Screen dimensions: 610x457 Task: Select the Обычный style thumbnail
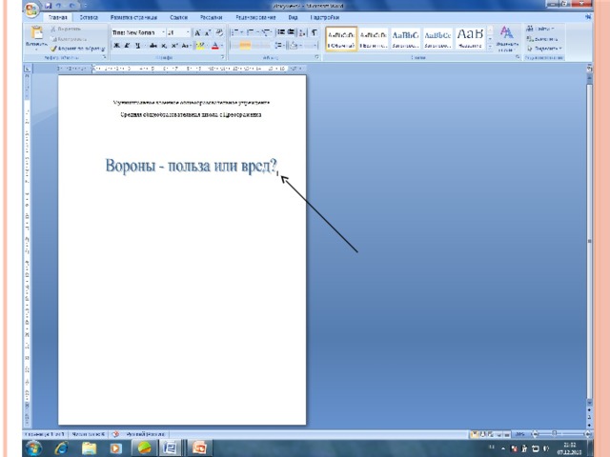(341, 38)
